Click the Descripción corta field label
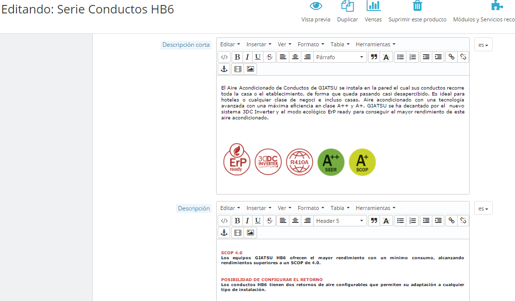 186,45
